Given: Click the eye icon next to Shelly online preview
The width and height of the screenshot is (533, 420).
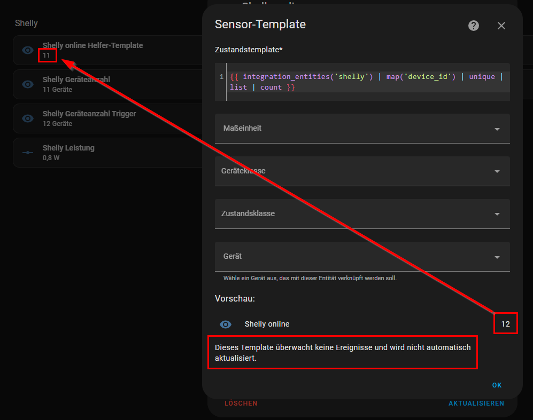Looking at the screenshot, I should pos(226,324).
